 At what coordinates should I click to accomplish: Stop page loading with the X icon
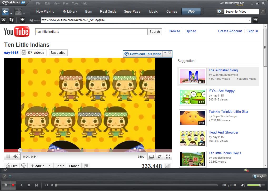[4, 20]
